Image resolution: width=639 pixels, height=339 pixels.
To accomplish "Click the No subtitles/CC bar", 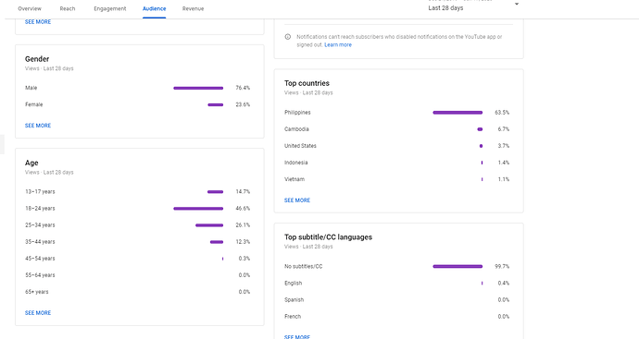I will click(457, 267).
